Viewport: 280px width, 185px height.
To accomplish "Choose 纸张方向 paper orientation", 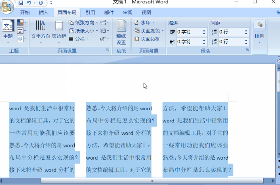I will 83,23.
